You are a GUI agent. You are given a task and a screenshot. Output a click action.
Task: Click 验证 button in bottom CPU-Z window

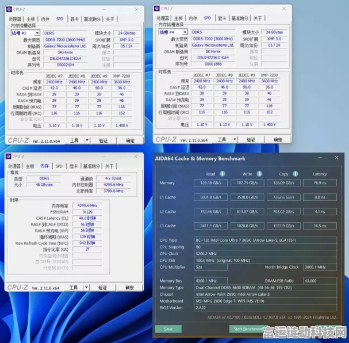102,288
